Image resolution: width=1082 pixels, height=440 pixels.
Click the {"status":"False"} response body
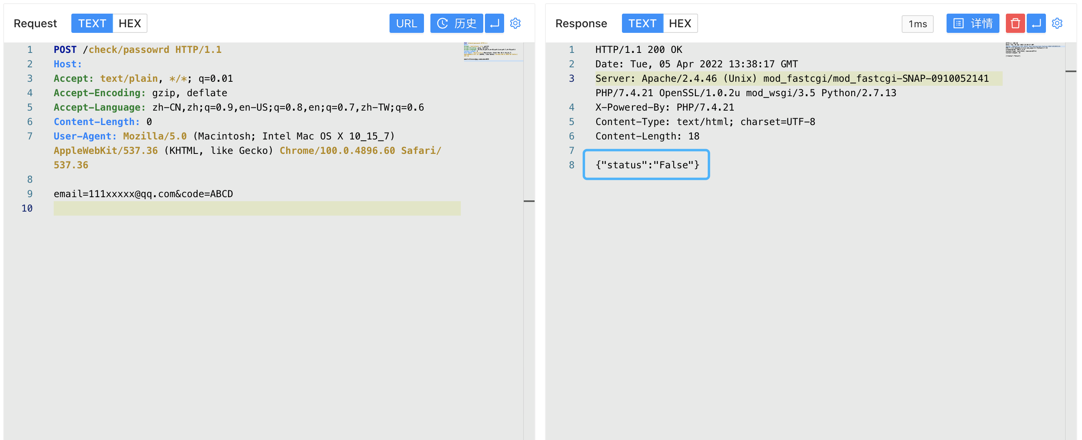647,165
